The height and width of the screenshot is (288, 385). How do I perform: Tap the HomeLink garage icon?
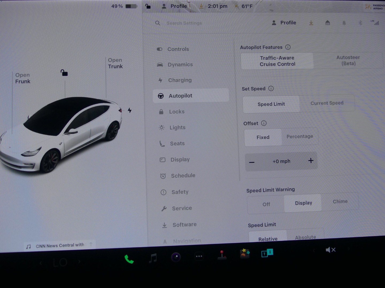pos(328,23)
